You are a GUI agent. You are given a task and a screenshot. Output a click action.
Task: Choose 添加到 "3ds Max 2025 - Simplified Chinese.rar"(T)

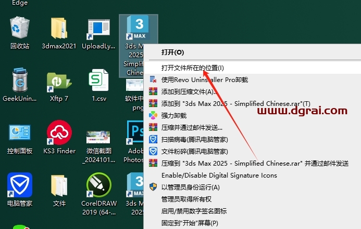[x=252, y=104]
